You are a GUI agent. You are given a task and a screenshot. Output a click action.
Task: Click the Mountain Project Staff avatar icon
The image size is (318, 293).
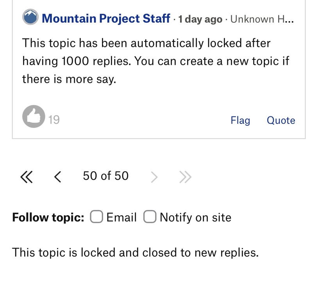coord(30,17)
